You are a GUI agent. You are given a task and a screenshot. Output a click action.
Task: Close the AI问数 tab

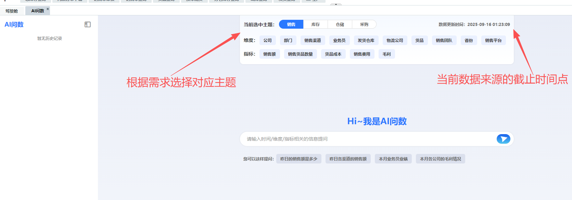[48, 9]
